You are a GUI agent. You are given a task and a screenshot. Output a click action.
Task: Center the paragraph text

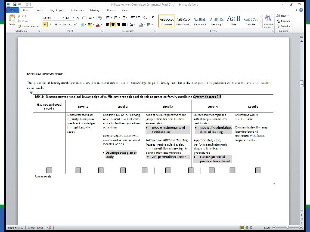click(113, 24)
